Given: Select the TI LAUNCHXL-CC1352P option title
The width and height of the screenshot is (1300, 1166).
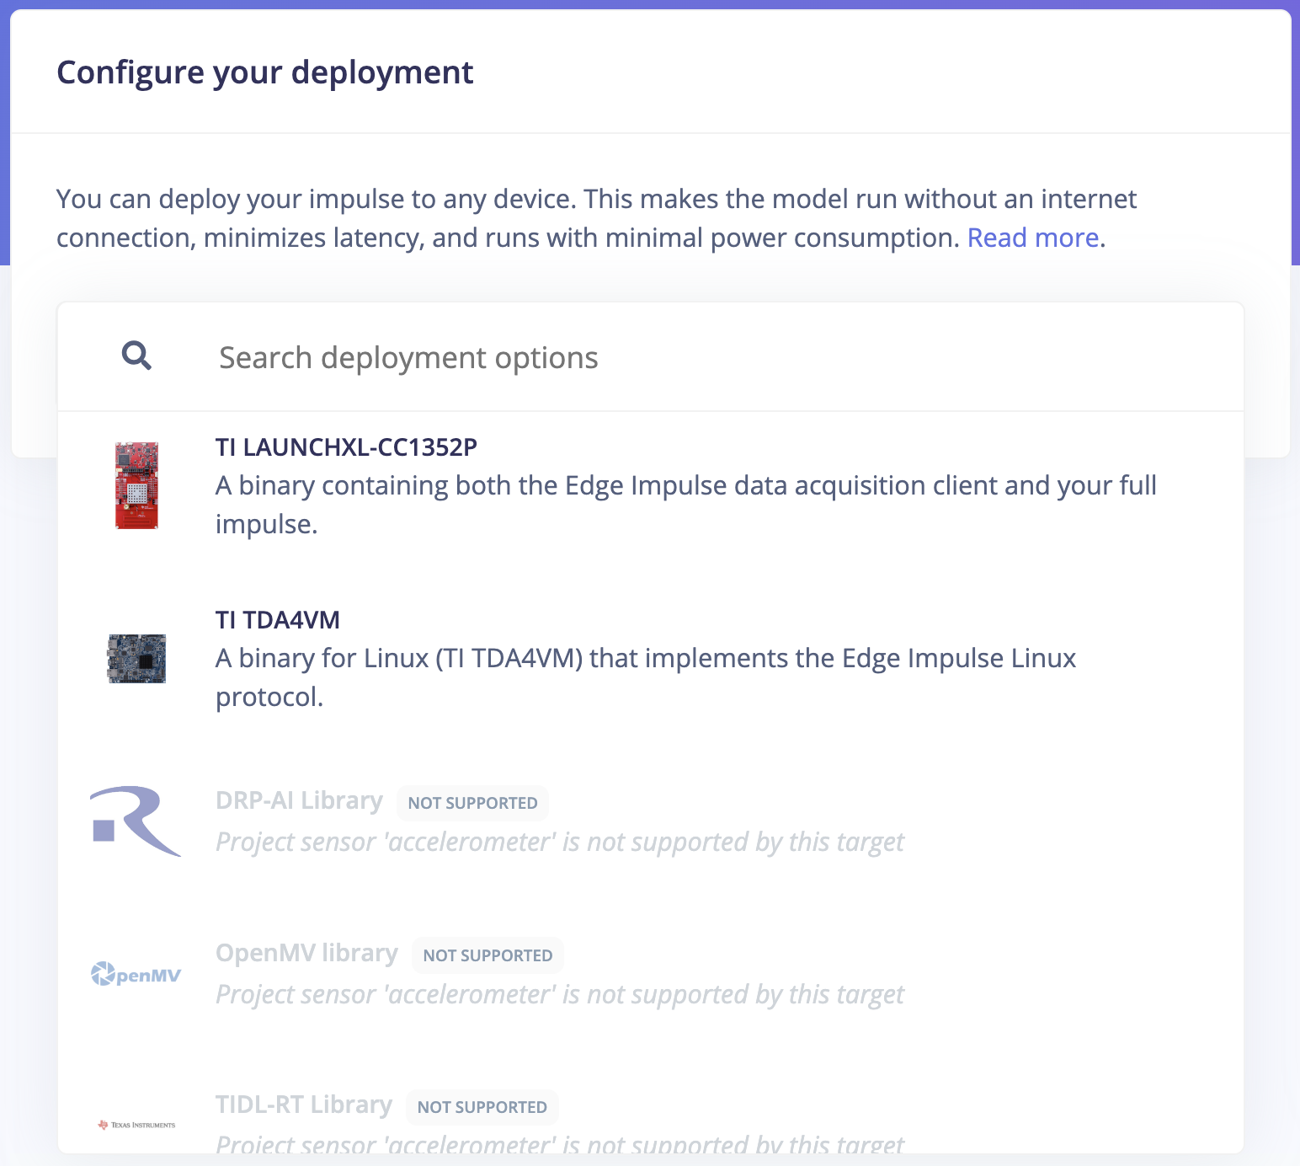Looking at the screenshot, I should 346,447.
